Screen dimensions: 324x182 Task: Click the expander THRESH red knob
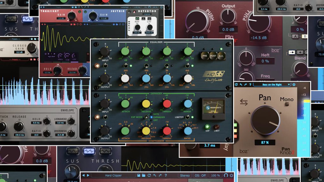pos(167,104)
